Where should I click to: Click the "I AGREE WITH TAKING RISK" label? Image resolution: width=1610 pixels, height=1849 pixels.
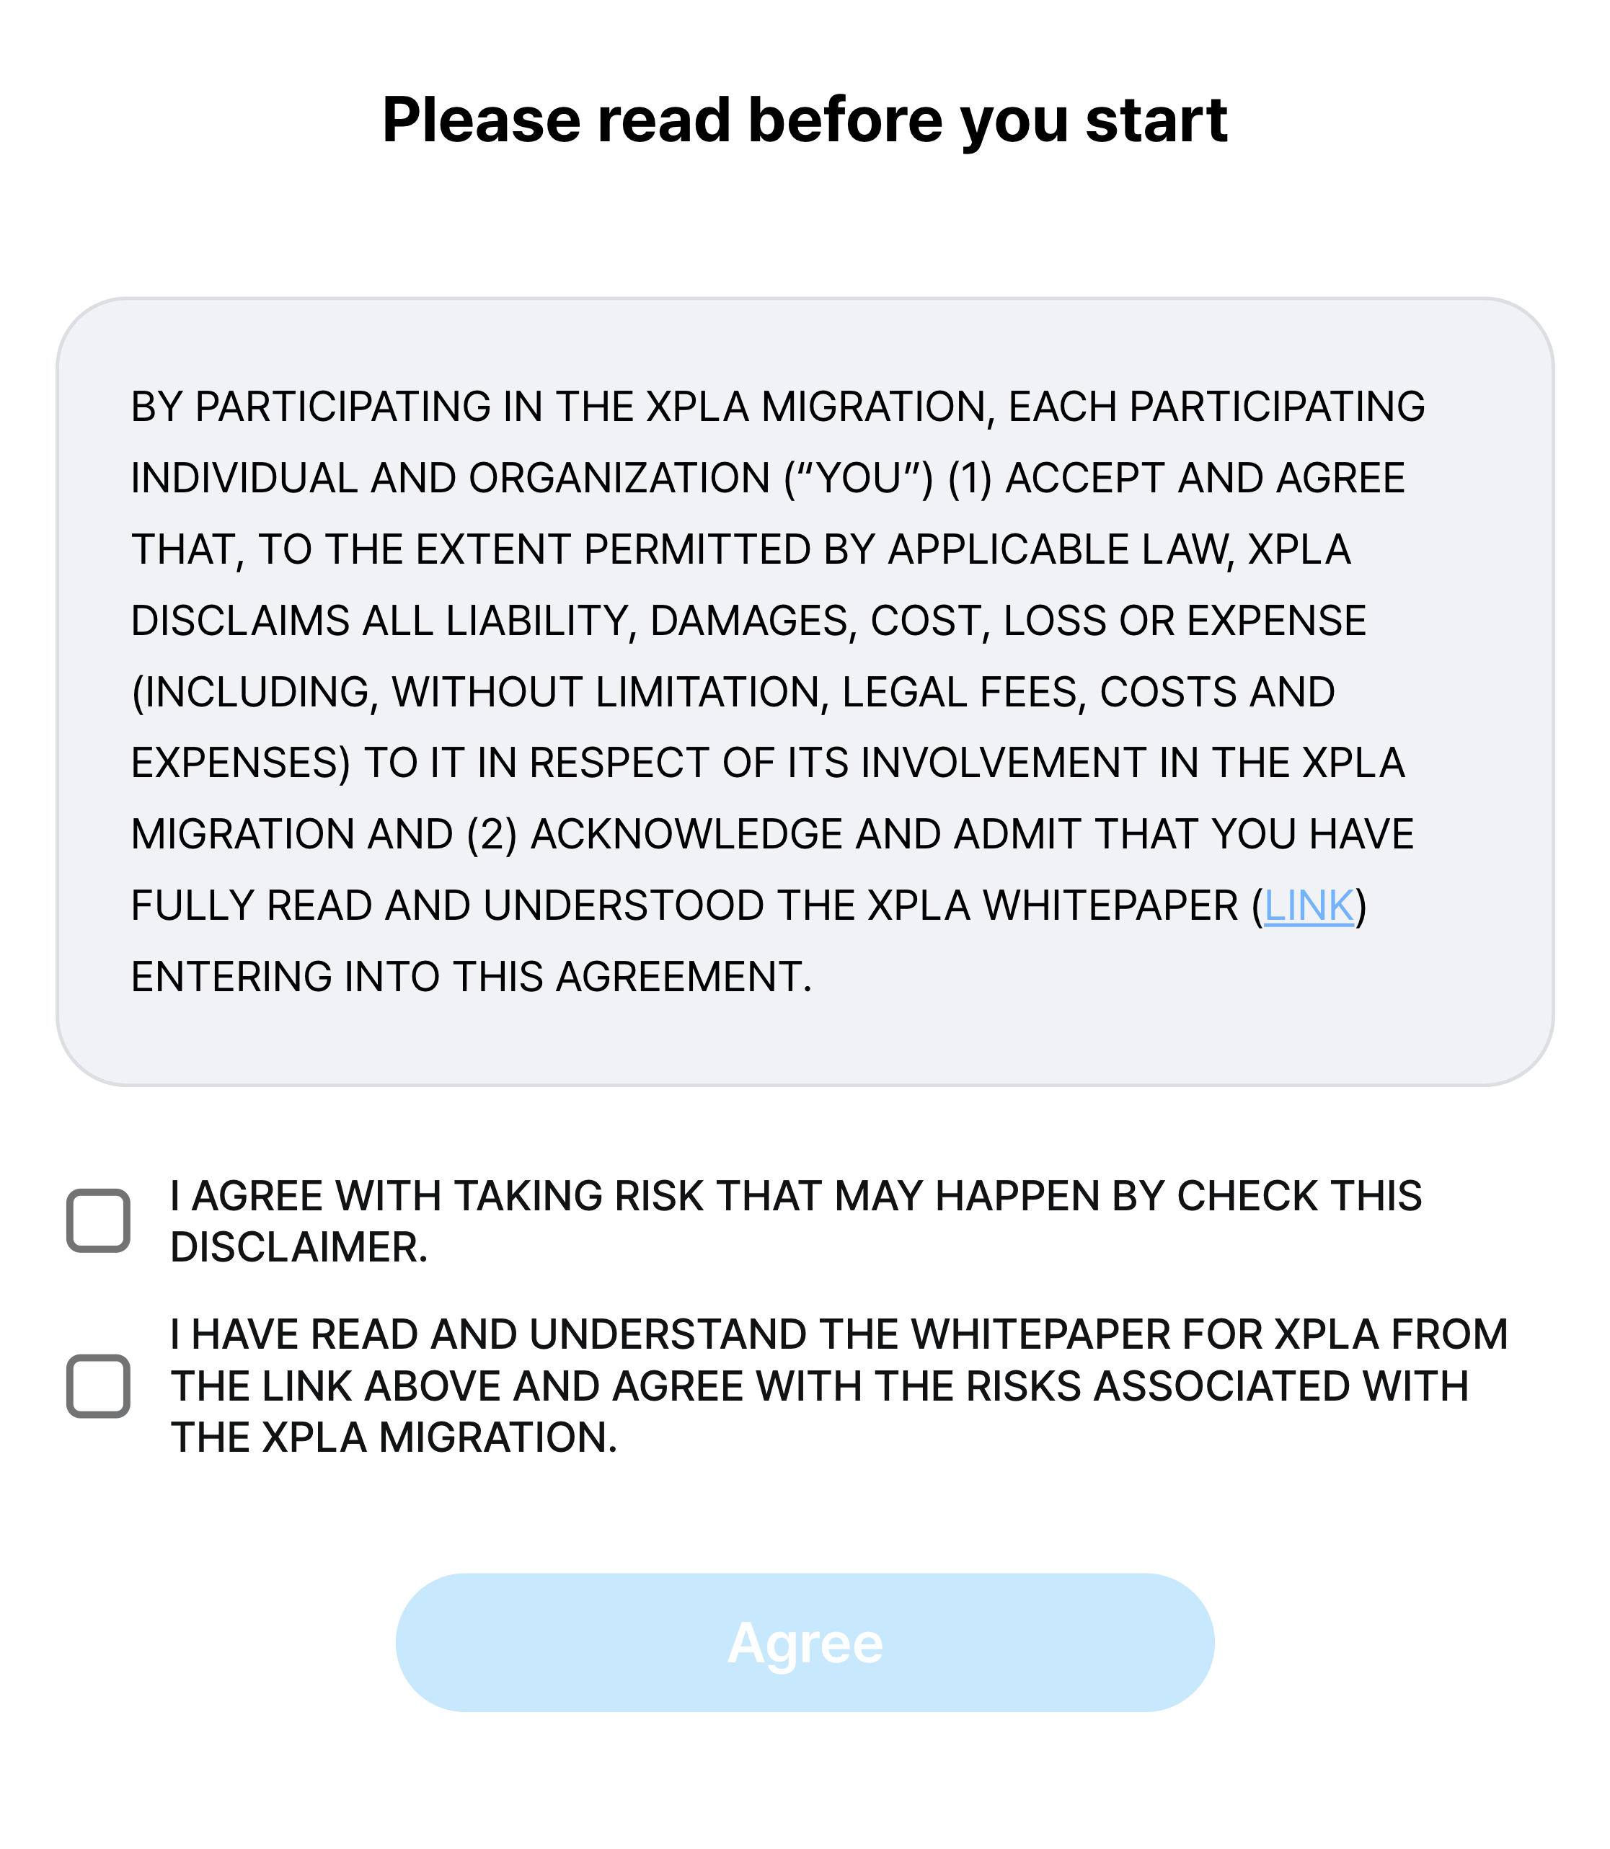click(795, 1196)
